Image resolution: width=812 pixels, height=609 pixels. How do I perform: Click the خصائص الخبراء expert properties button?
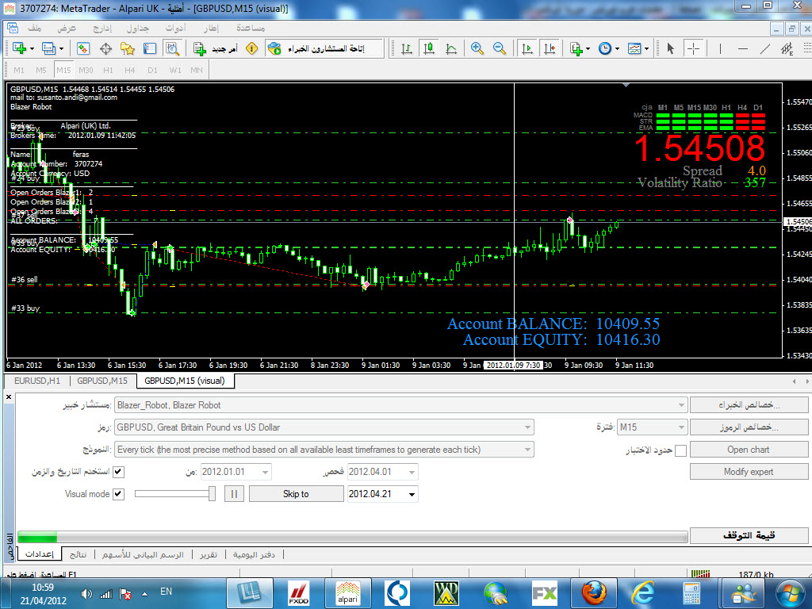[749, 405]
